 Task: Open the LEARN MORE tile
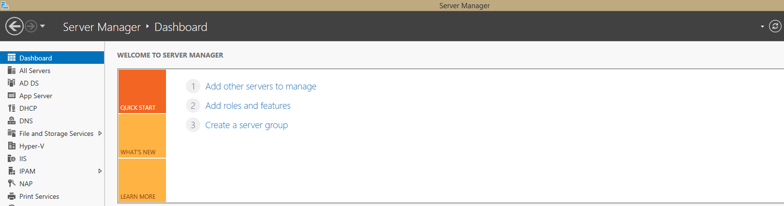click(x=142, y=180)
